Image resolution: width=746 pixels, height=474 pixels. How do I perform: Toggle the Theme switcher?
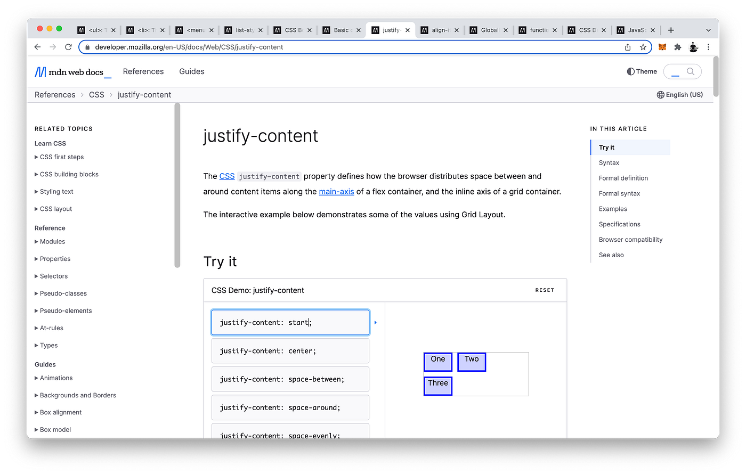coord(641,71)
